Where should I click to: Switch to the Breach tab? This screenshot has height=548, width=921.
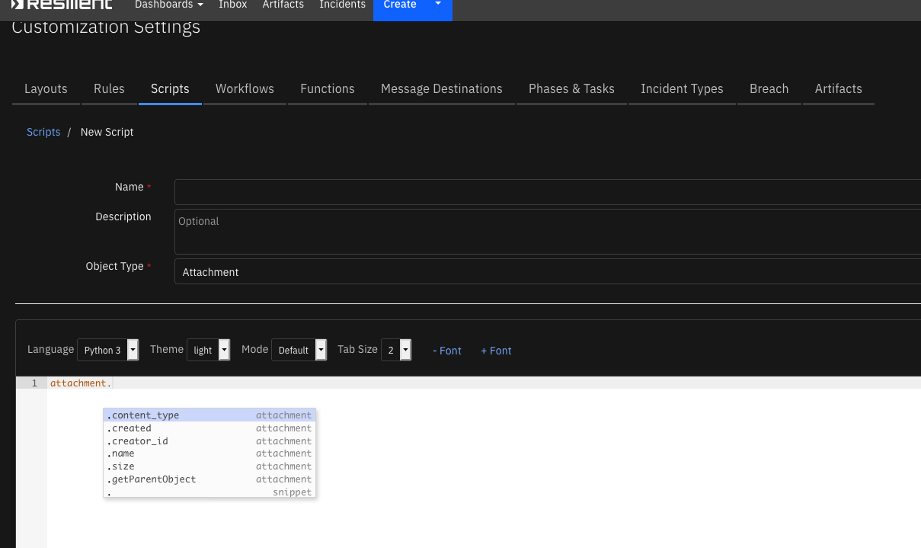pos(769,89)
